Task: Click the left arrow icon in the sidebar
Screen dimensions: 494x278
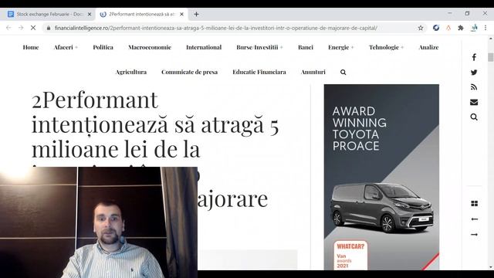Action: coord(474,219)
